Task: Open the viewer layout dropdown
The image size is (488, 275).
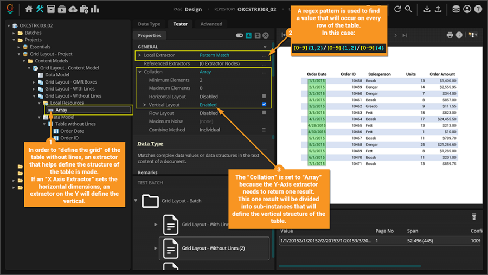Action: [x=473, y=35]
